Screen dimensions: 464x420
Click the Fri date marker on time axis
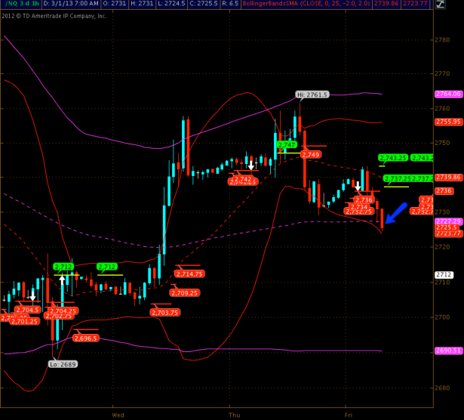click(349, 415)
